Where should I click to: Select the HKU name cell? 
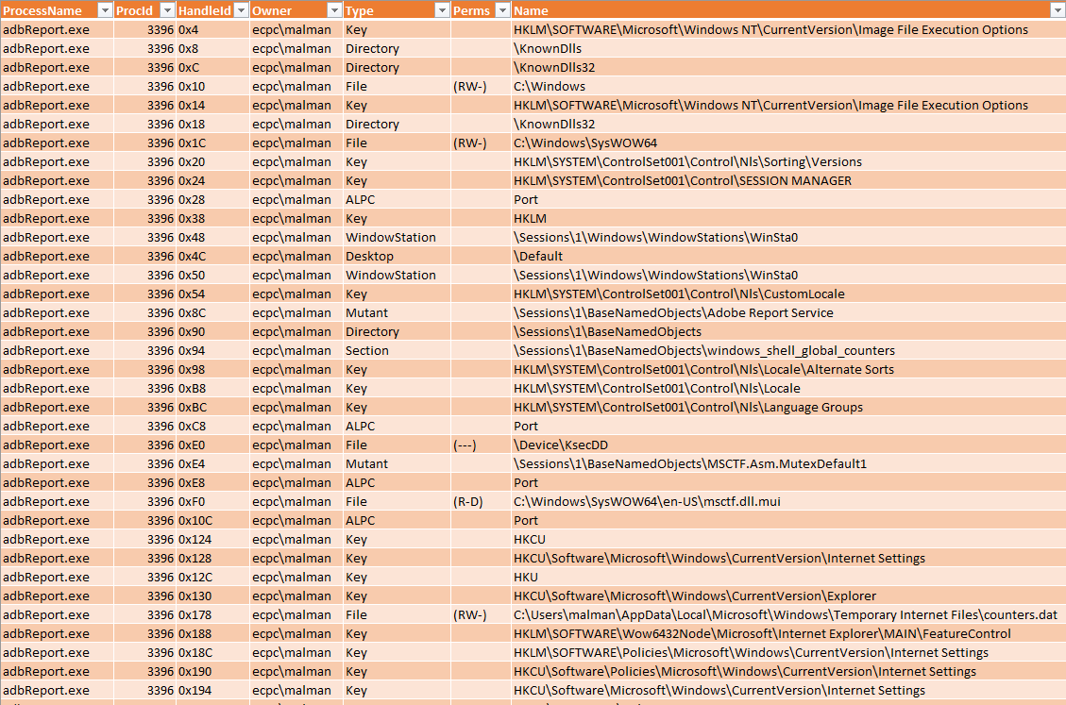click(x=788, y=578)
